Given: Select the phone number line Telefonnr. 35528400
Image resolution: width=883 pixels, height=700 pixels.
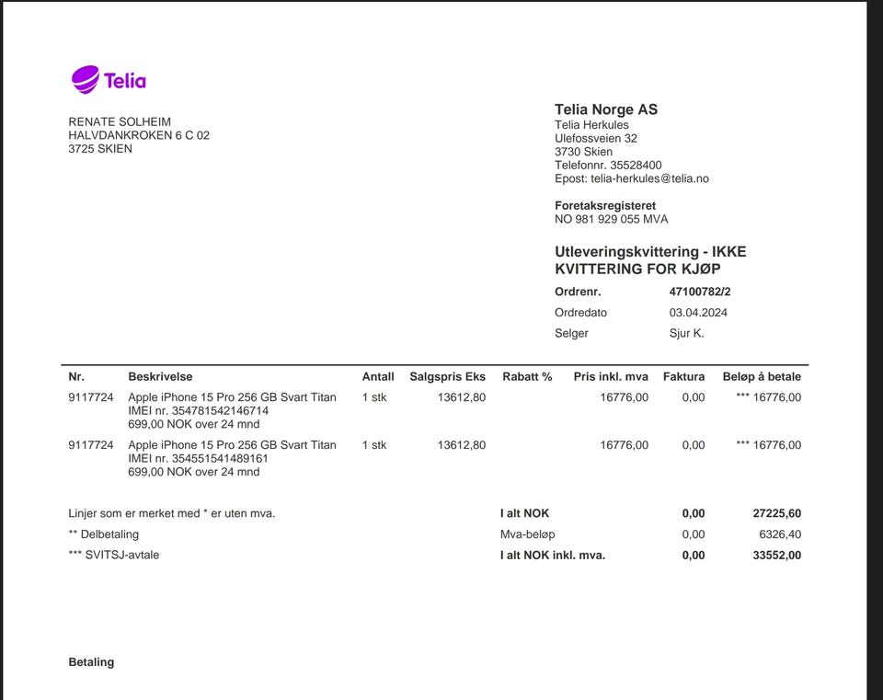Looking at the screenshot, I should click(x=608, y=165).
